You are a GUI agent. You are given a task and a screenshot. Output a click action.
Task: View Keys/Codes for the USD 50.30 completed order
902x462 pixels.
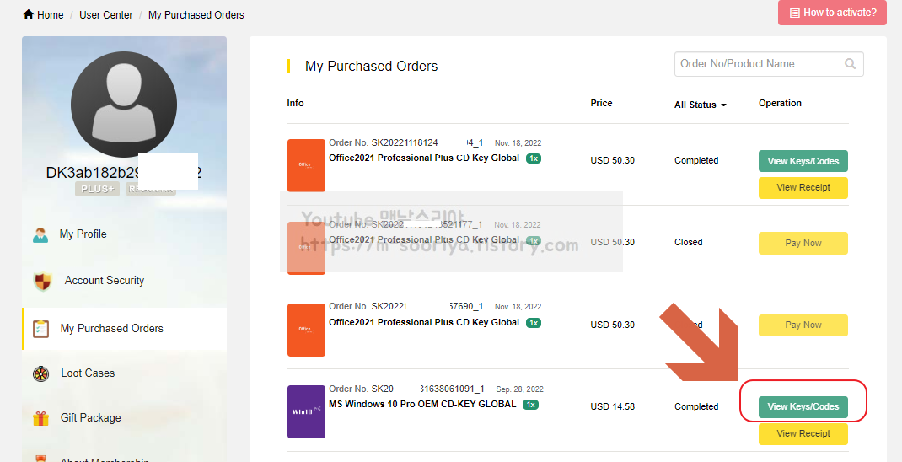tap(803, 161)
